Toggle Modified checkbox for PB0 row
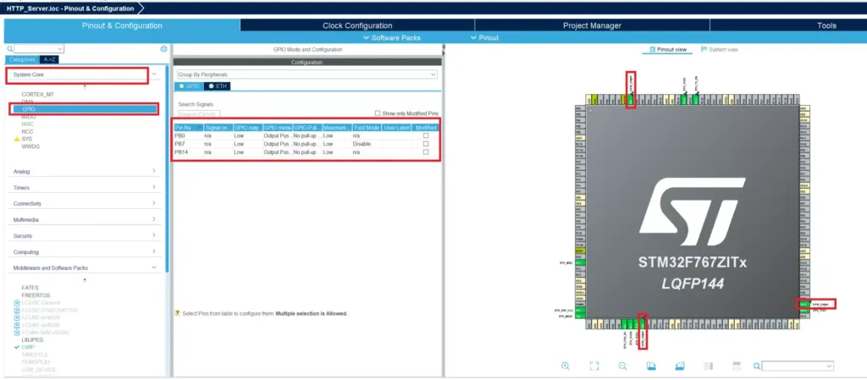The image size is (867, 380). click(x=426, y=135)
